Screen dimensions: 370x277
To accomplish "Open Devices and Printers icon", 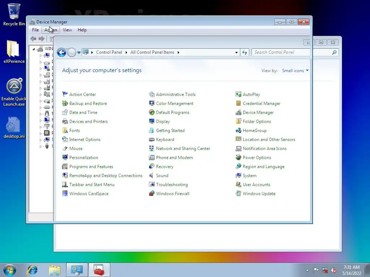I will 65,122.
